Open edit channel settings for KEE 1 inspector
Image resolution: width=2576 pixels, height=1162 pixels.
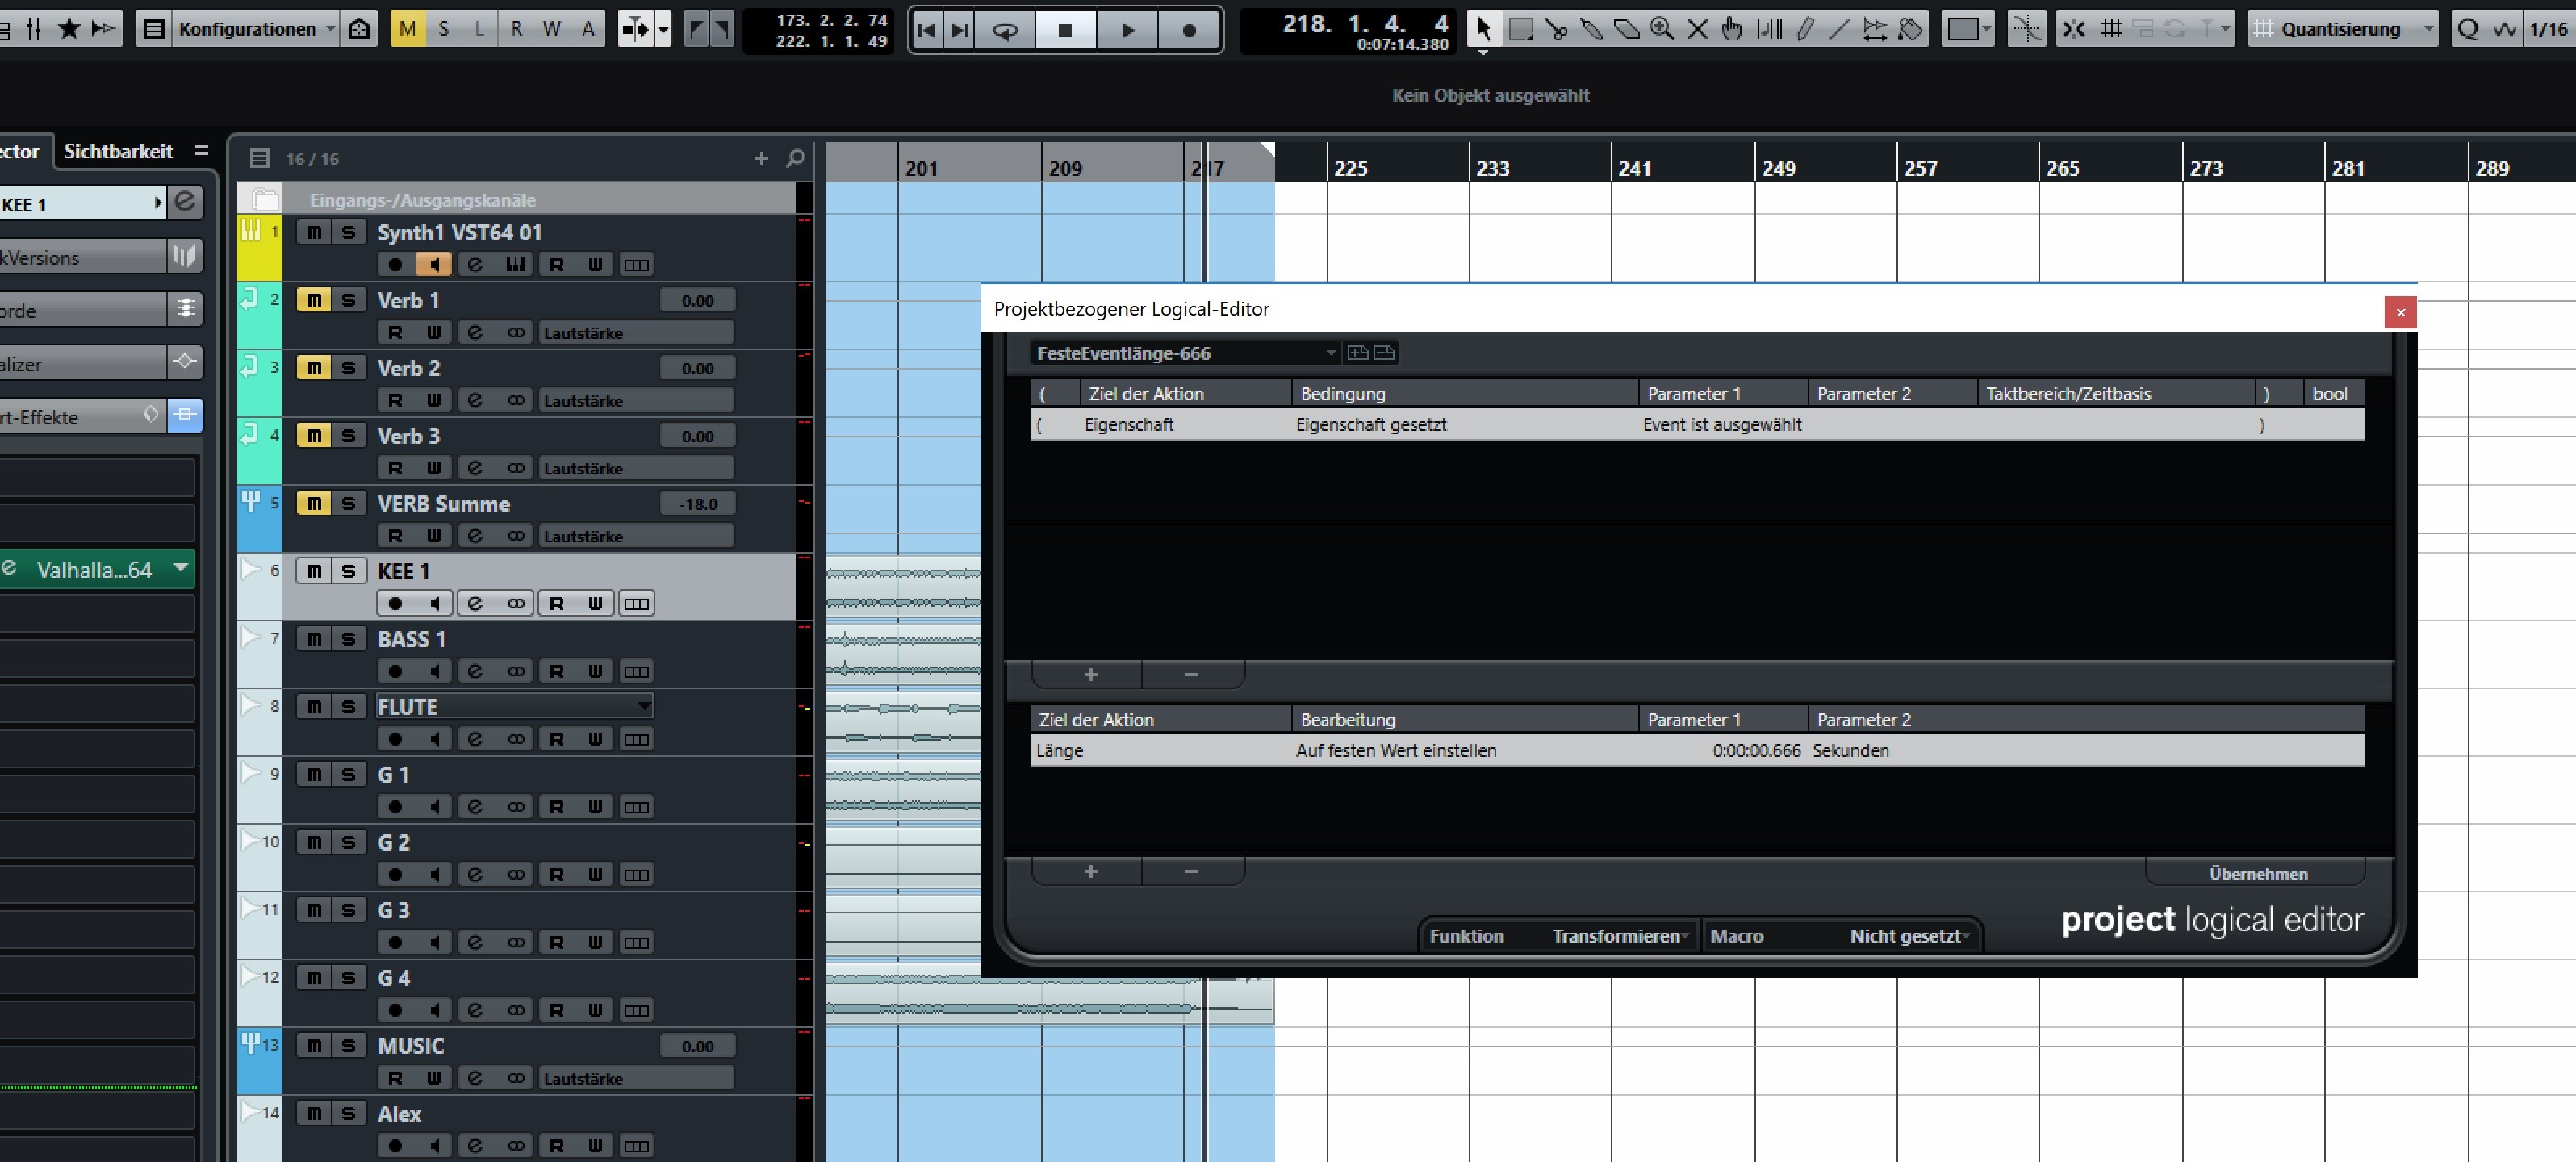click(x=185, y=203)
